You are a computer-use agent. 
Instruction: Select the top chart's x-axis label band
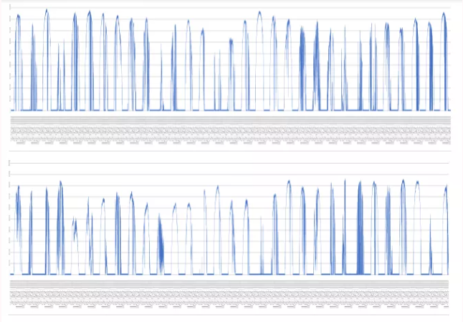click(x=229, y=130)
